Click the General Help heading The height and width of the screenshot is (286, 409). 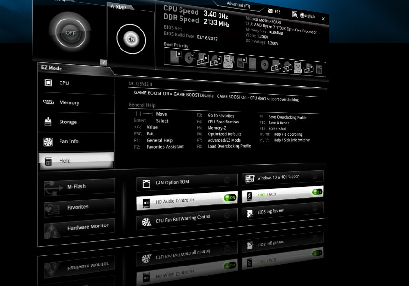(x=142, y=105)
